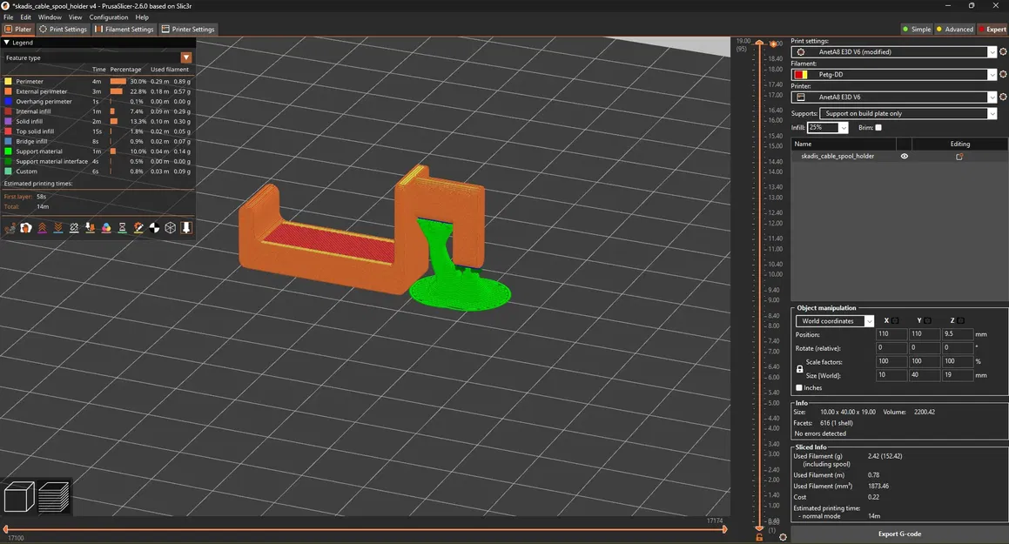The image size is (1009, 544).
Task: Open the Window menu
Action: [50, 17]
